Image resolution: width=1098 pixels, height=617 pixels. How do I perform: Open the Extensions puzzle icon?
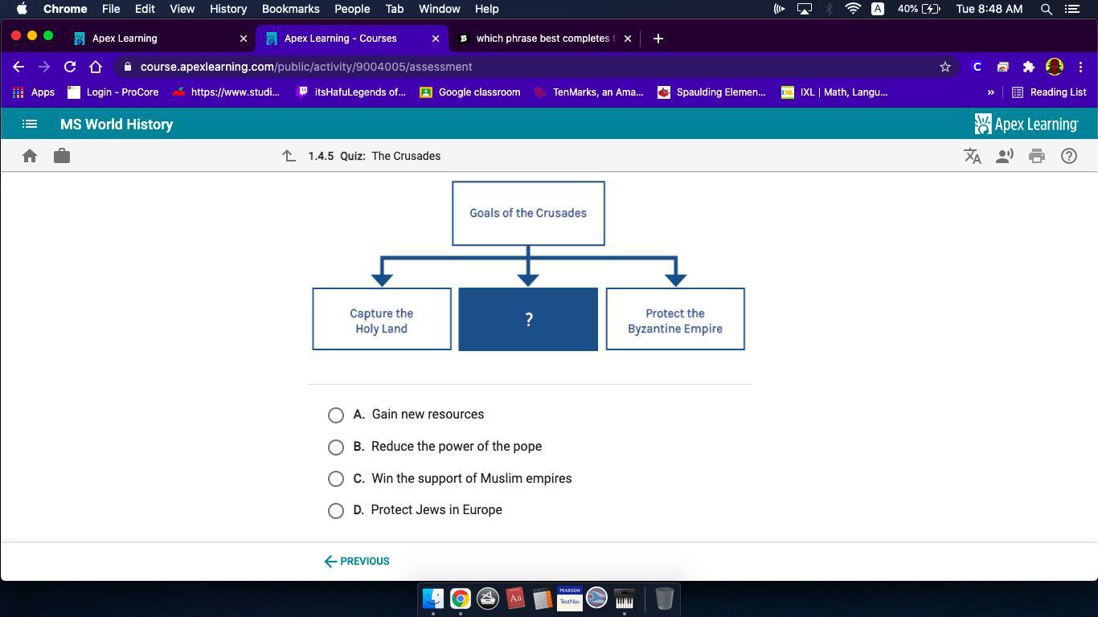1028,67
